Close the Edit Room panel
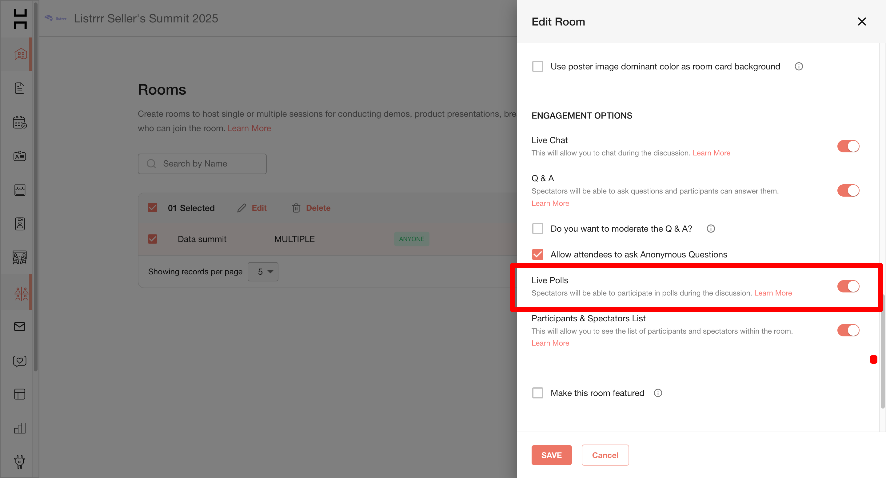The image size is (886, 478). tap(862, 22)
